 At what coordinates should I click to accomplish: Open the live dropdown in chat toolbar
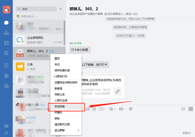point(122,109)
